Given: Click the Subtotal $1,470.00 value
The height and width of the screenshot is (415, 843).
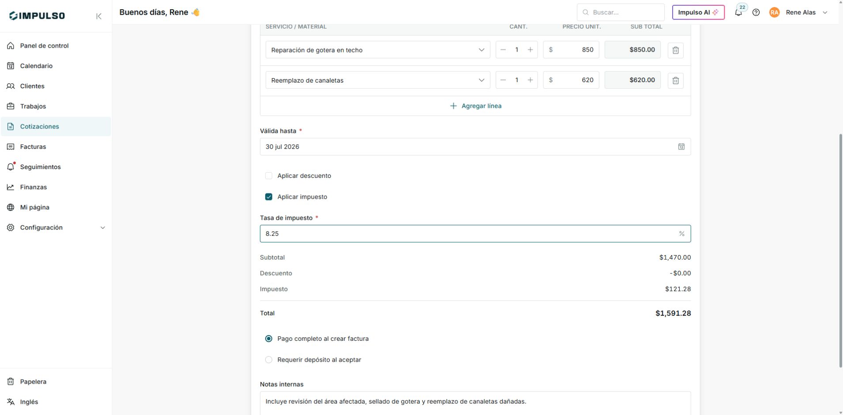Looking at the screenshot, I should pos(675,257).
